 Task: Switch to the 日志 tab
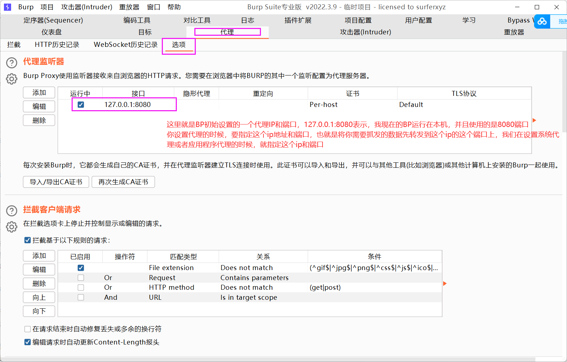pyautogui.click(x=247, y=20)
